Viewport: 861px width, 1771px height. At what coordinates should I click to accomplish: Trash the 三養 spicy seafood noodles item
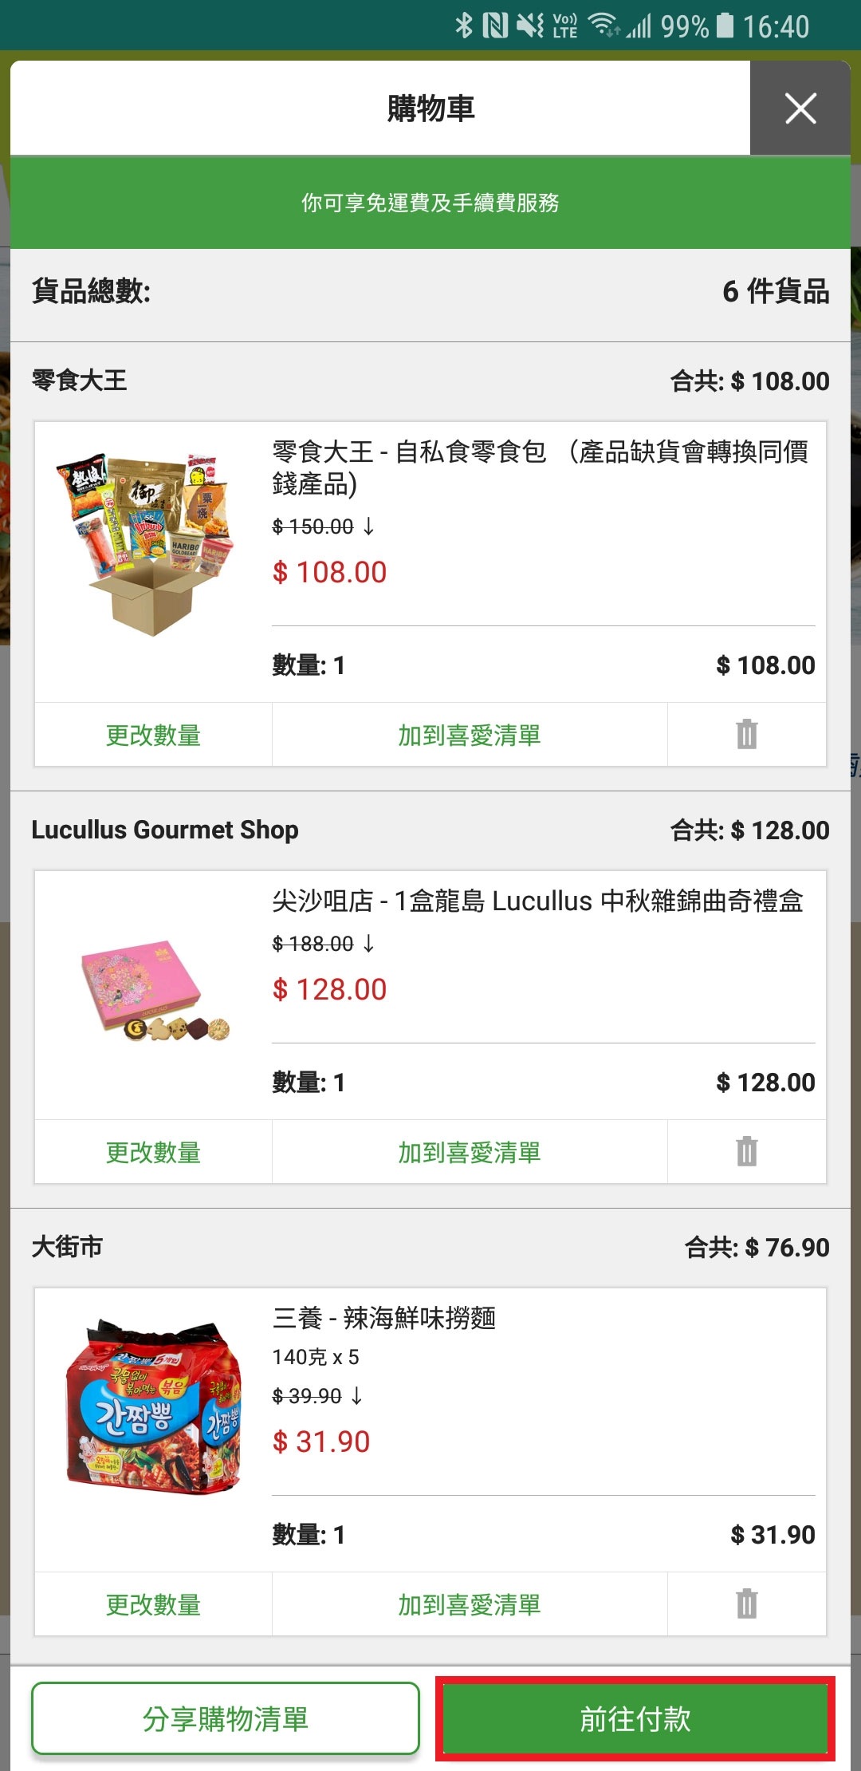pyautogui.click(x=747, y=1603)
